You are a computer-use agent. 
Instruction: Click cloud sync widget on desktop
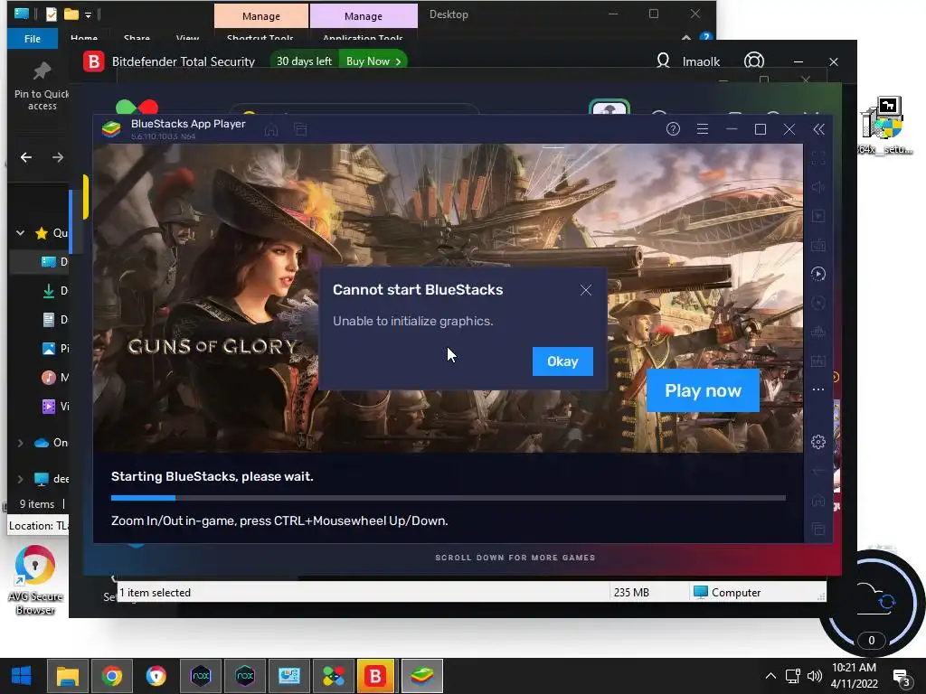873,603
